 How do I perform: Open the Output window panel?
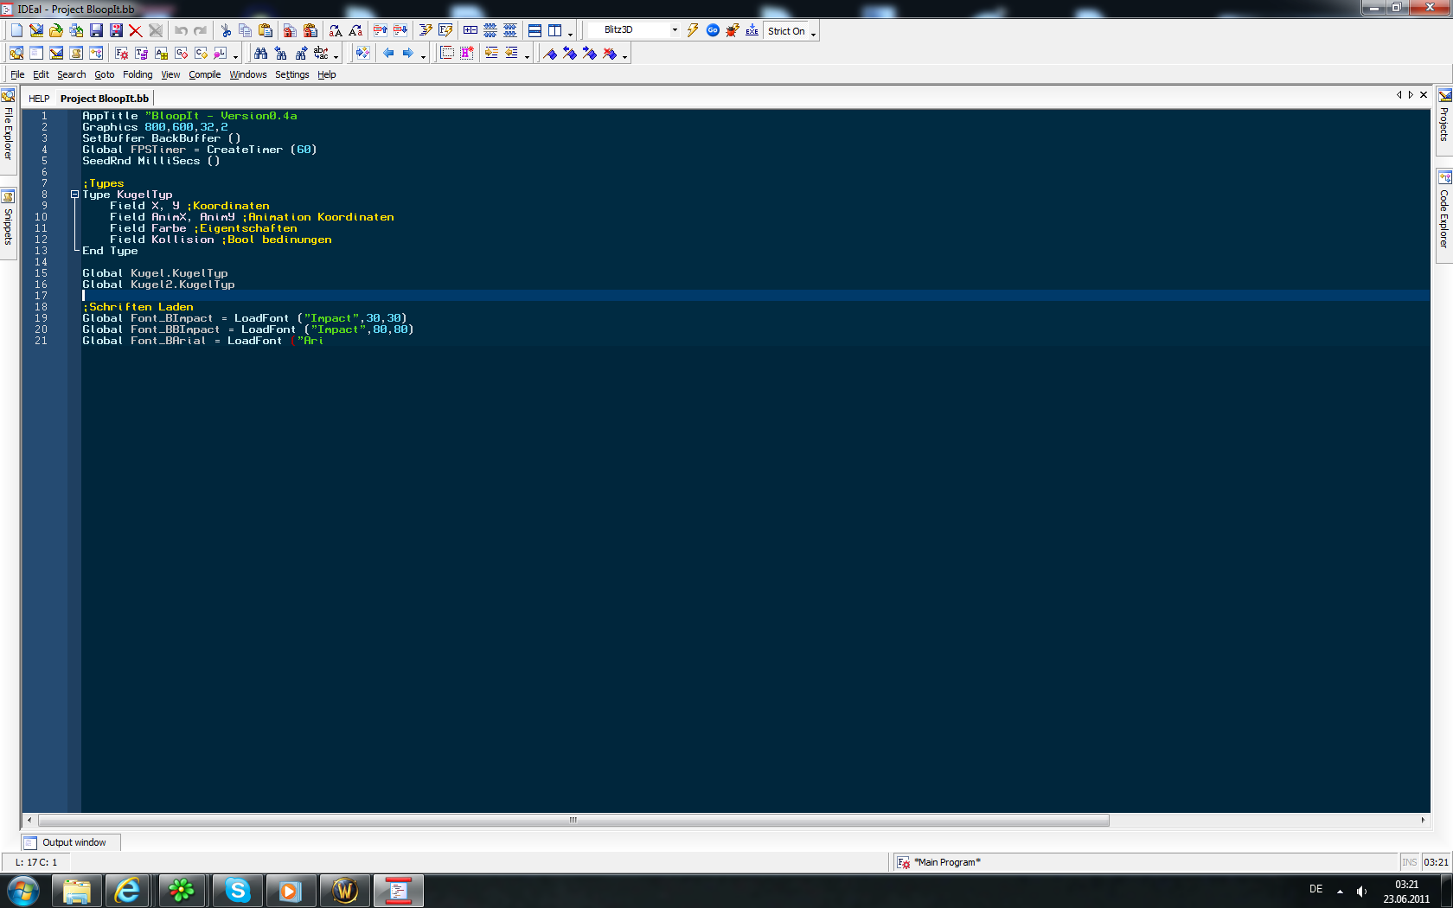coord(73,842)
